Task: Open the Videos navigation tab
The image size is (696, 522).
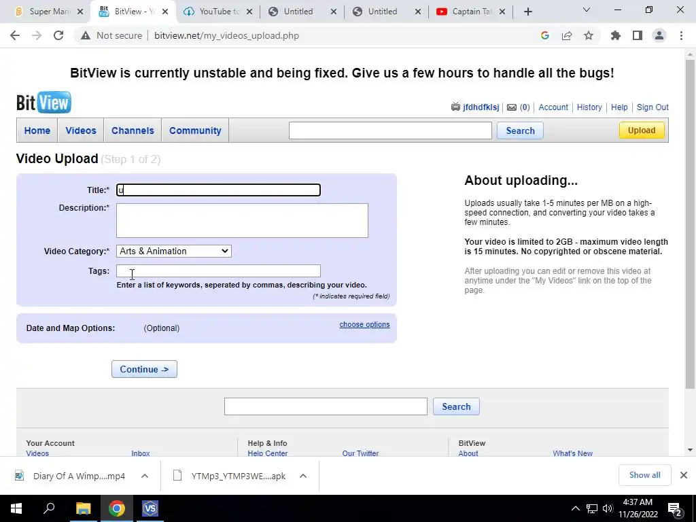Action: 81,130
